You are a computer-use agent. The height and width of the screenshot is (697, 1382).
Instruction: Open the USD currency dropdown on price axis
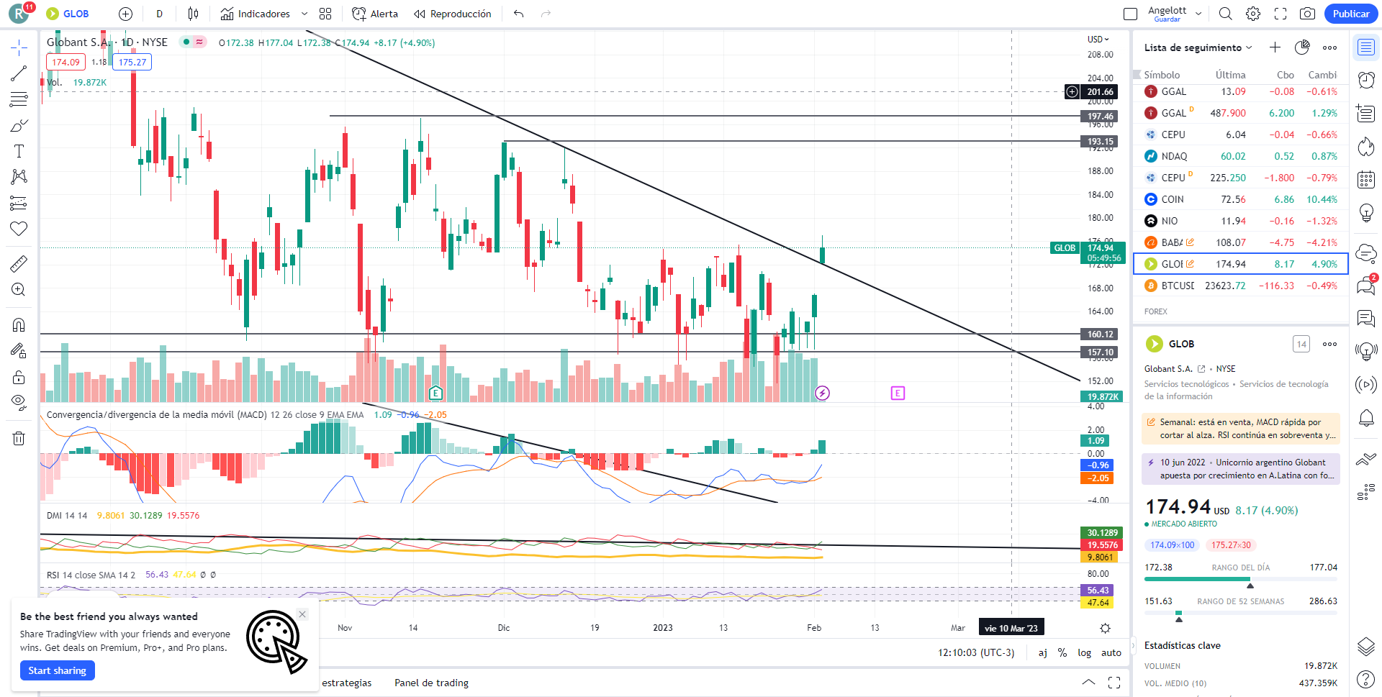(x=1098, y=39)
